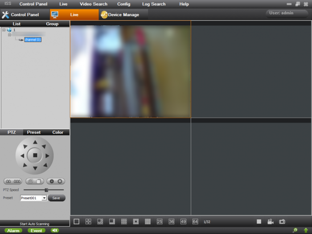Click the focus near icon
The image size is (312, 234).
coord(31,181)
